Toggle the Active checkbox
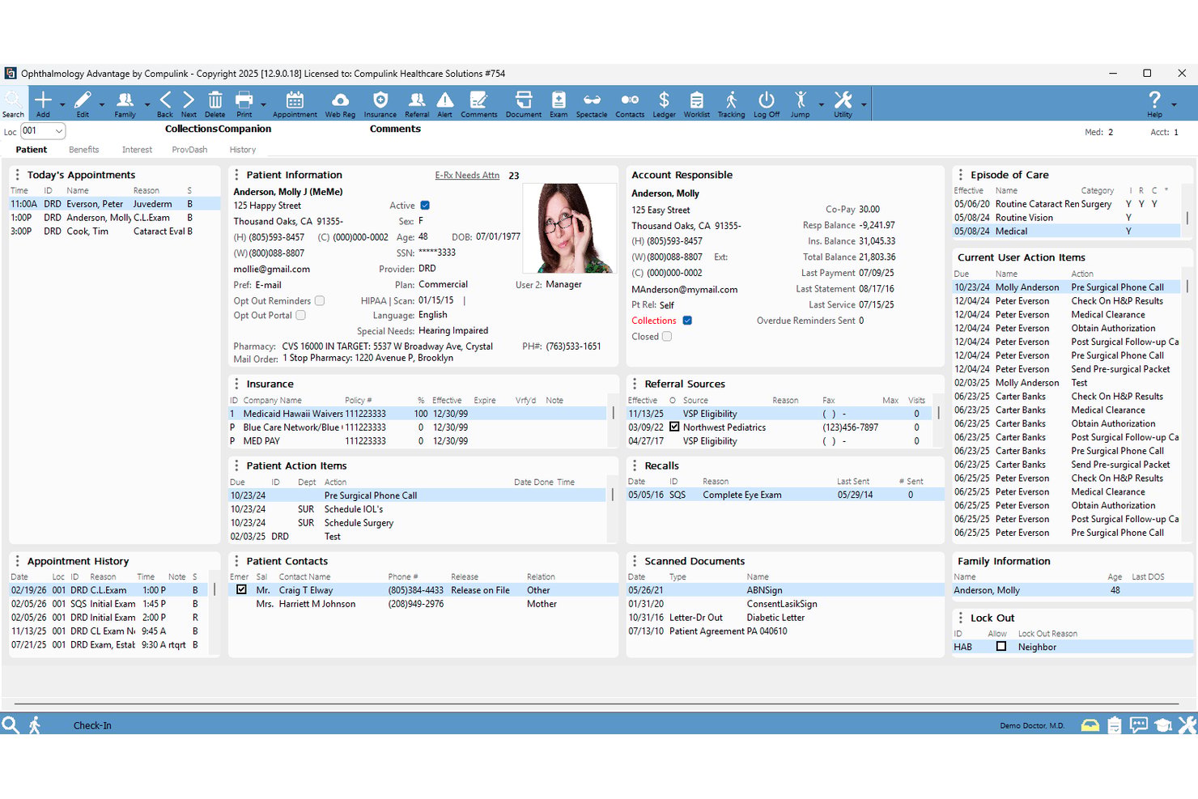Screen dimensions: 1198x799 click(x=425, y=206)
